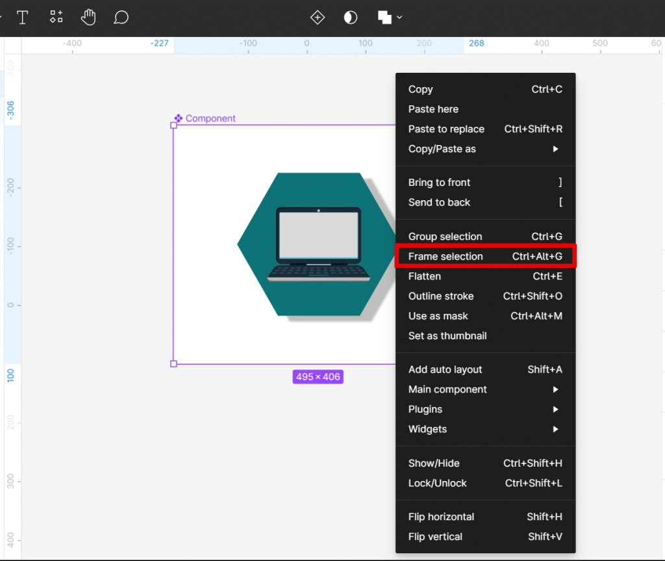This screenshot has width=665, height=561.
Task: Click the Create component icon
Action: click(x=317, y=18)
